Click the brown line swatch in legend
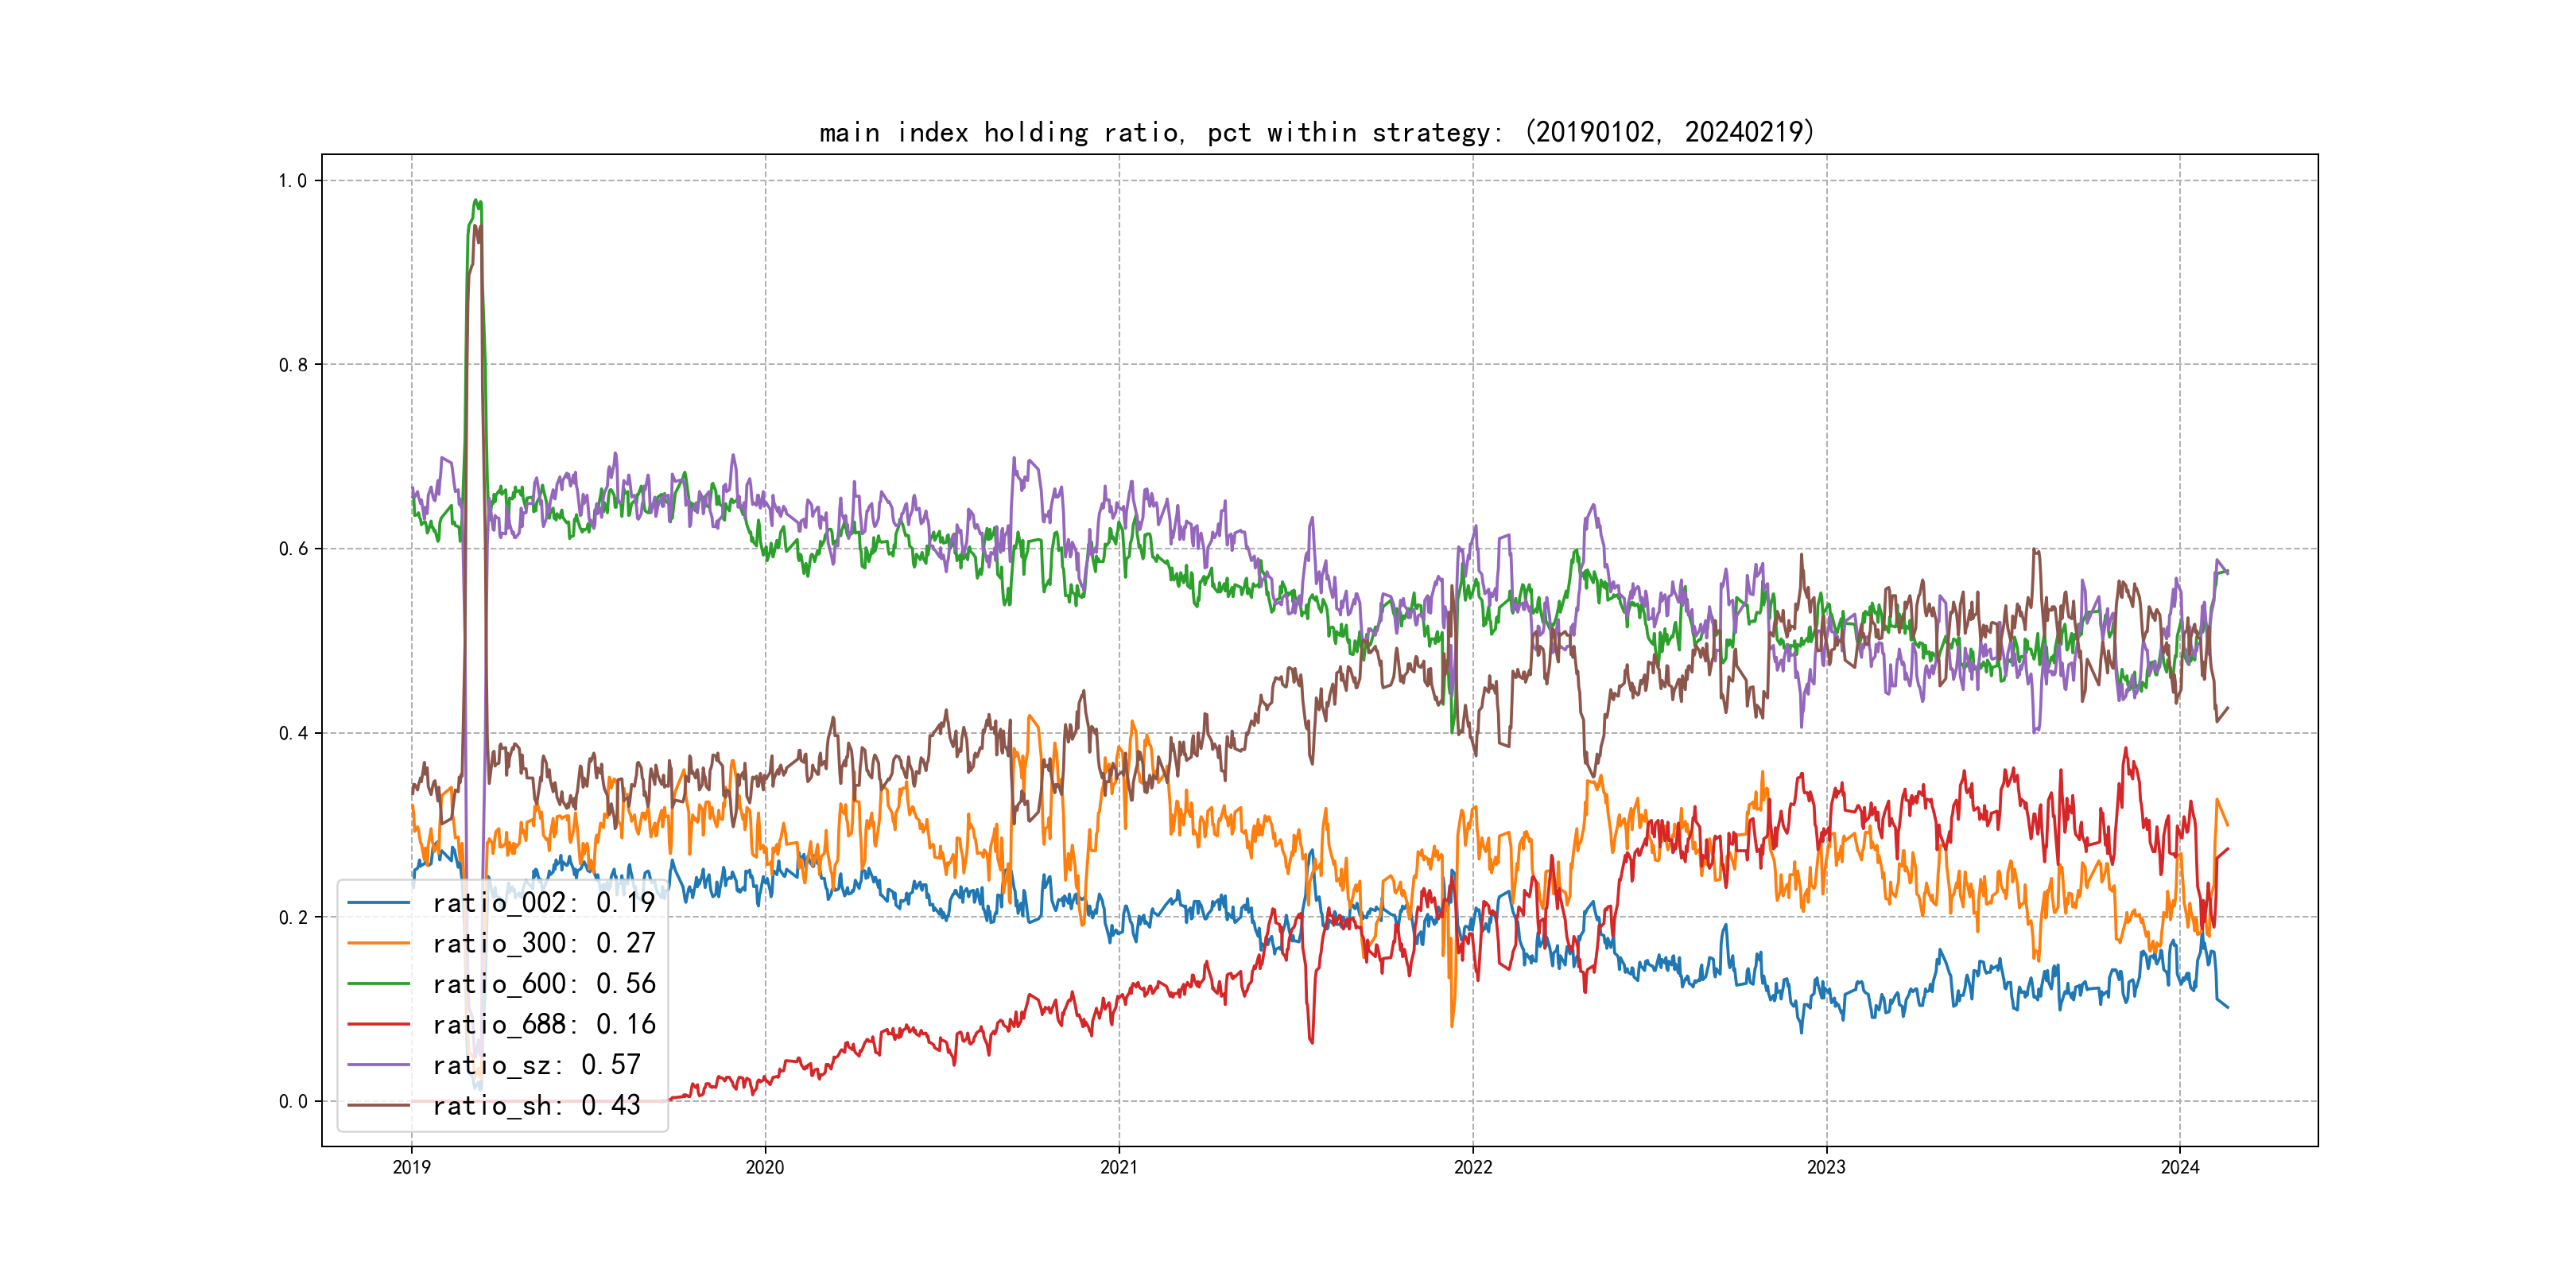The image size is (2576, 1288). pos(379,1105)
